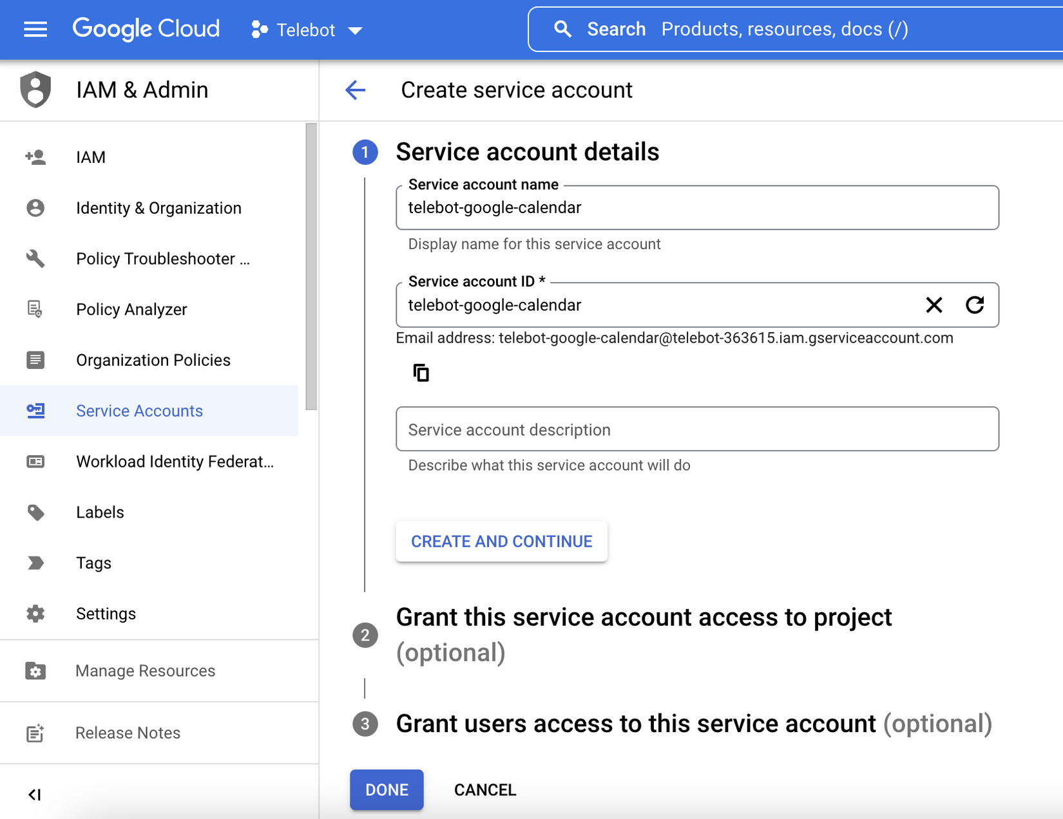Open the hamburger navigation menu

click(35, 30)
